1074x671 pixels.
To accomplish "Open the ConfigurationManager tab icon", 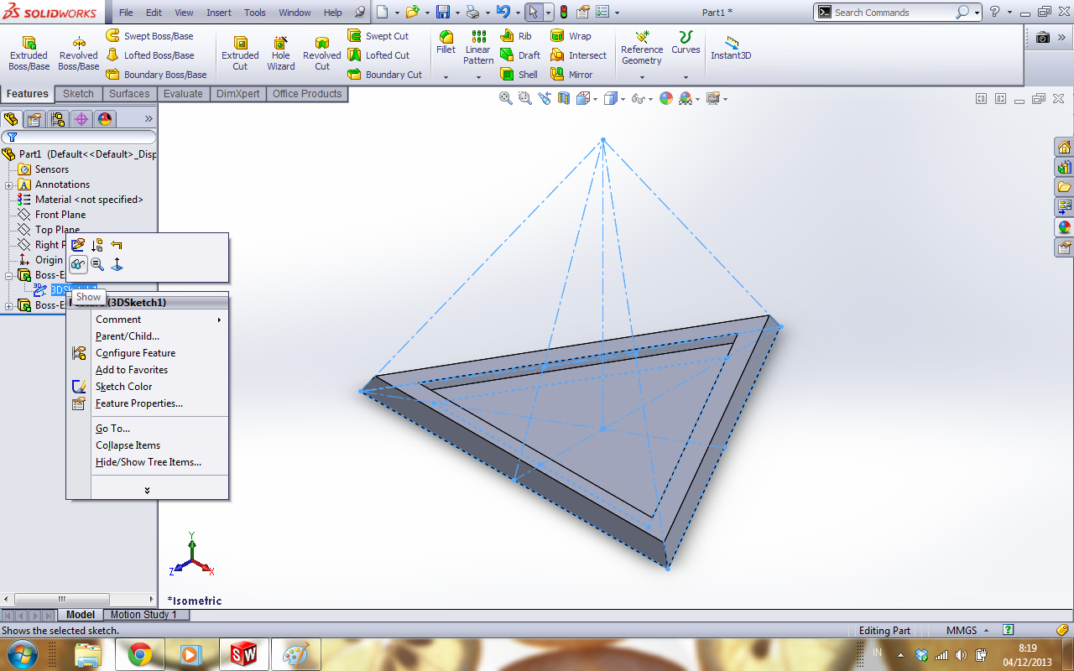I will 58,119.
